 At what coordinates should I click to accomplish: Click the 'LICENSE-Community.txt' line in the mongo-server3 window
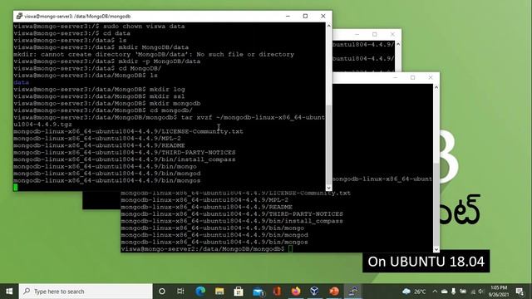(x=128, y=131)
